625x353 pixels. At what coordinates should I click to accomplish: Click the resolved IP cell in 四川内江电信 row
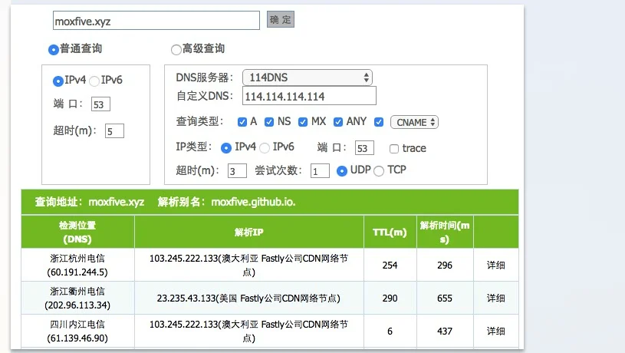click(249, 331)
